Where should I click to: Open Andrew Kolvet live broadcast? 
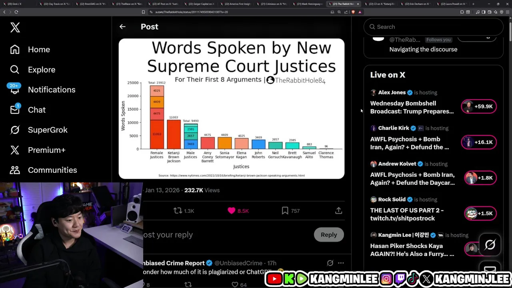tap(412, 179)
